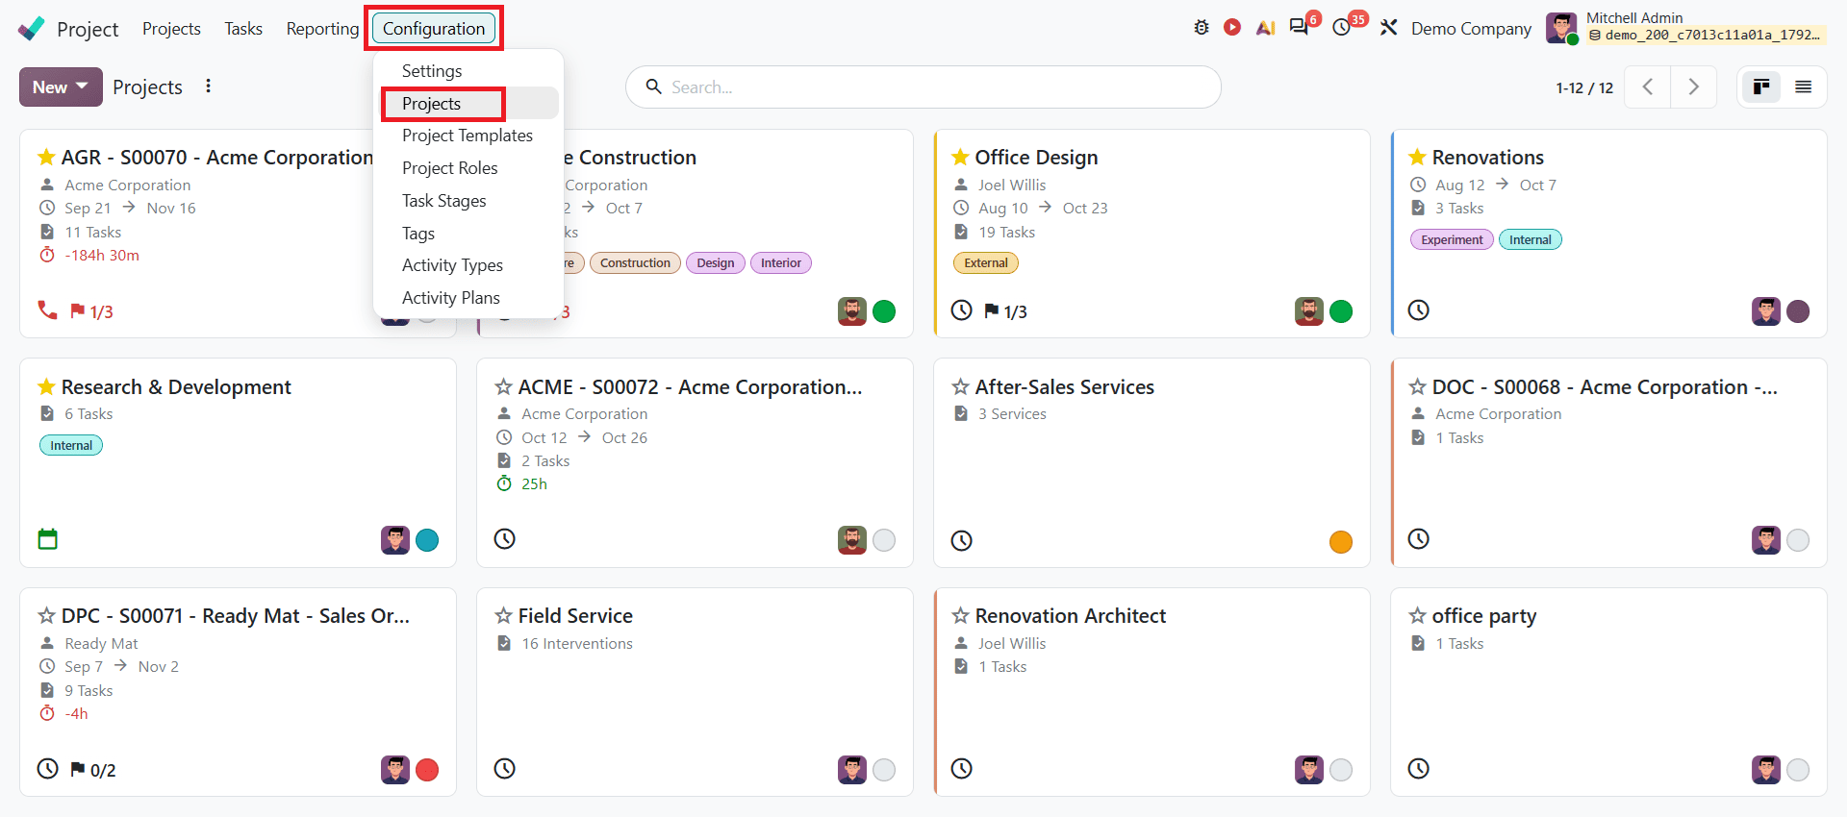The width and height of the screenshot is (1847, 817).
Task: Unfavorite the Renovations project star
Action: coord(1417,157)
